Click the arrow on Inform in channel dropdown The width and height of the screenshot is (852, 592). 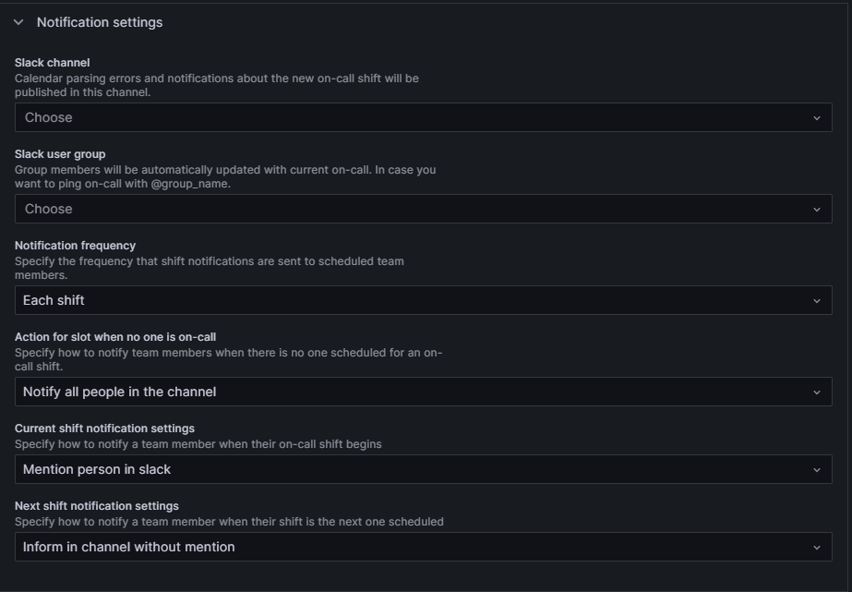tap(817, 546)
